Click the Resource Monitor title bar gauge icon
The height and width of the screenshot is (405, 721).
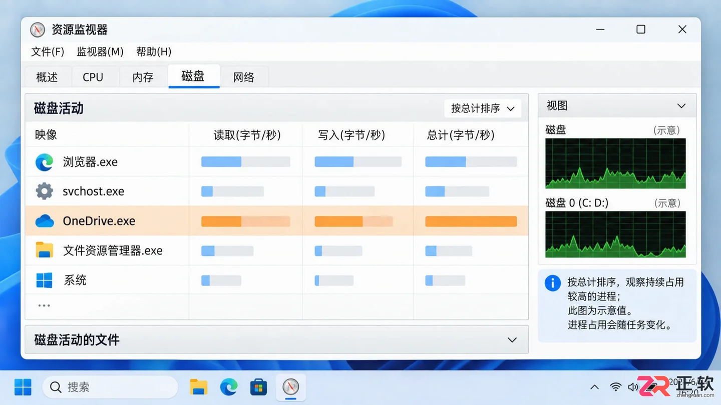[38, 30]
